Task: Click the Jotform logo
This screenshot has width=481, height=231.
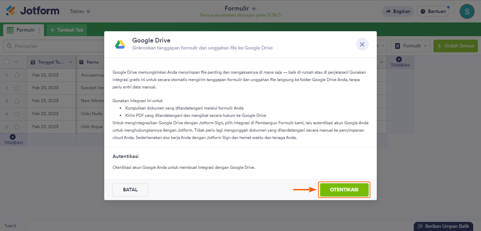Action: 33,11
